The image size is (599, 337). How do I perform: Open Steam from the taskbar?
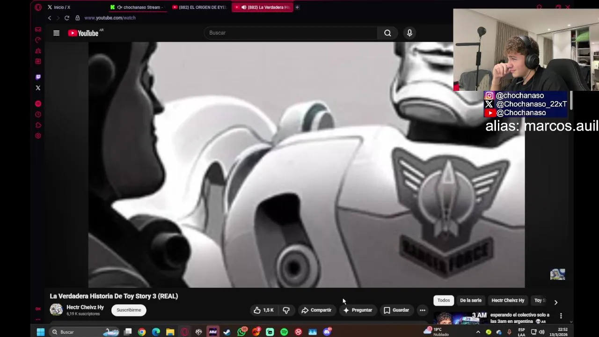pyautogui.click(x=227, y=332)
